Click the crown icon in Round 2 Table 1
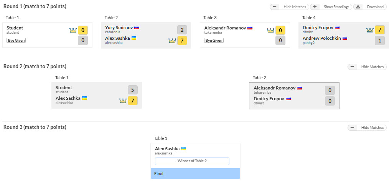 point(123,101)
